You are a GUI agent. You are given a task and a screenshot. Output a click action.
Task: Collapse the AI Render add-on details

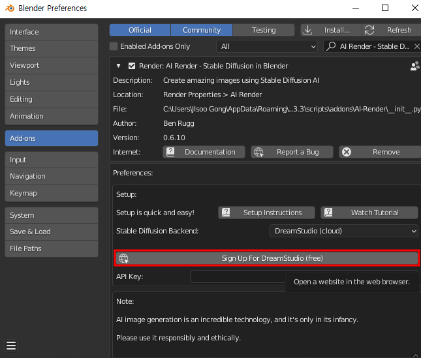[x=118, y=66]
